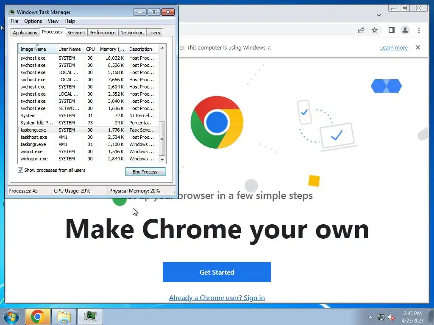Dismiss the Windows 7 warning bar
The width and height of the screenshot is (434, 325).
coord(417,47)
